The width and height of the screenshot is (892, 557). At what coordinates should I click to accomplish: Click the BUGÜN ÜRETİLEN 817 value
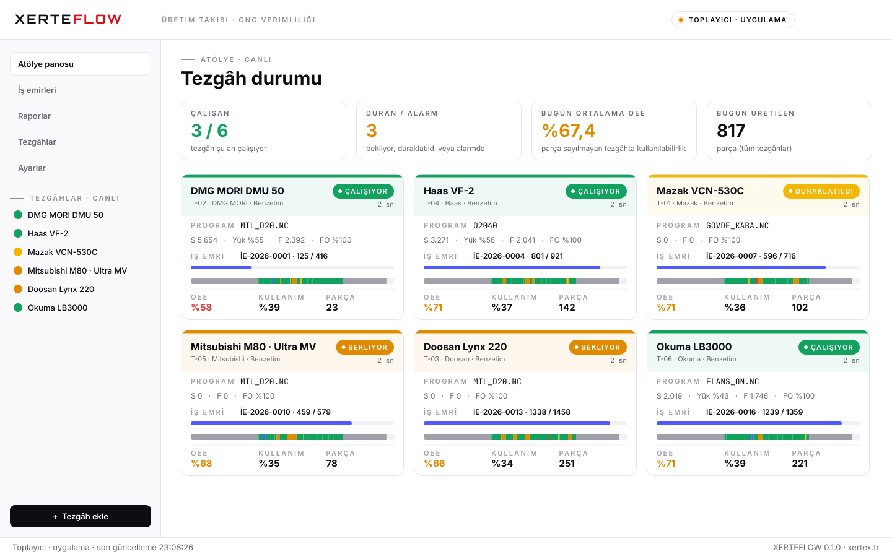coord(731,131)
